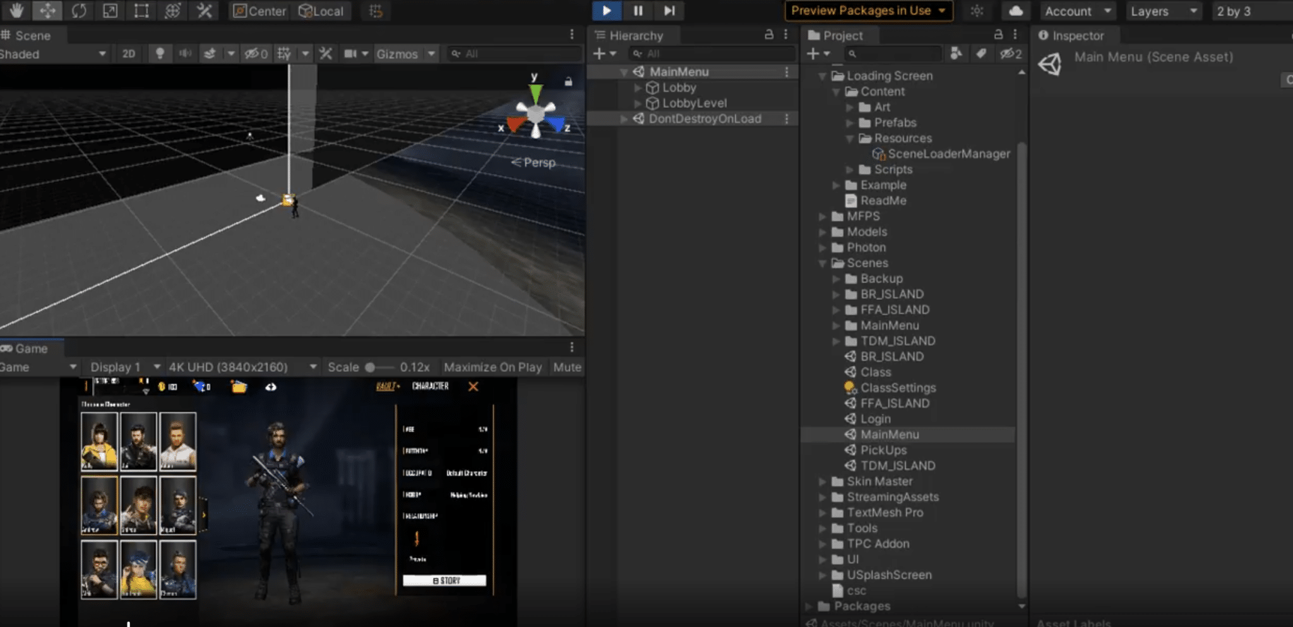Open 4K UHD resolution dropdown
The width and height of the screenshot is (1293, 627).
pos(242,367)
